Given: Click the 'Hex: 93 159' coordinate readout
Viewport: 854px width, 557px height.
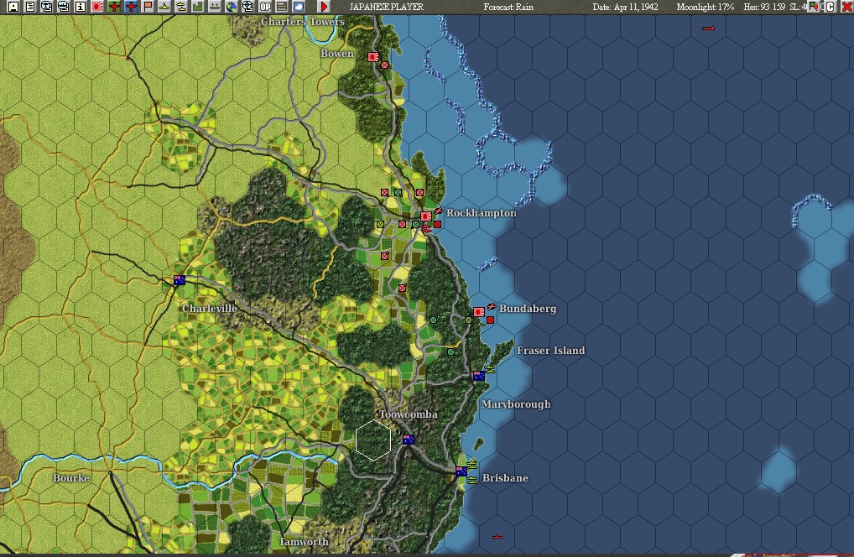Looking at the screenshot, I should click(x=764, y=7).
